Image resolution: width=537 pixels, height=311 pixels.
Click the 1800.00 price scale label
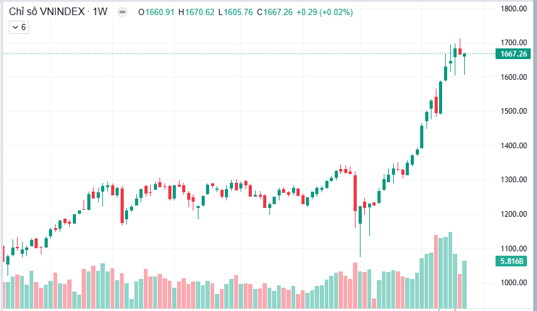pos(514,9)
